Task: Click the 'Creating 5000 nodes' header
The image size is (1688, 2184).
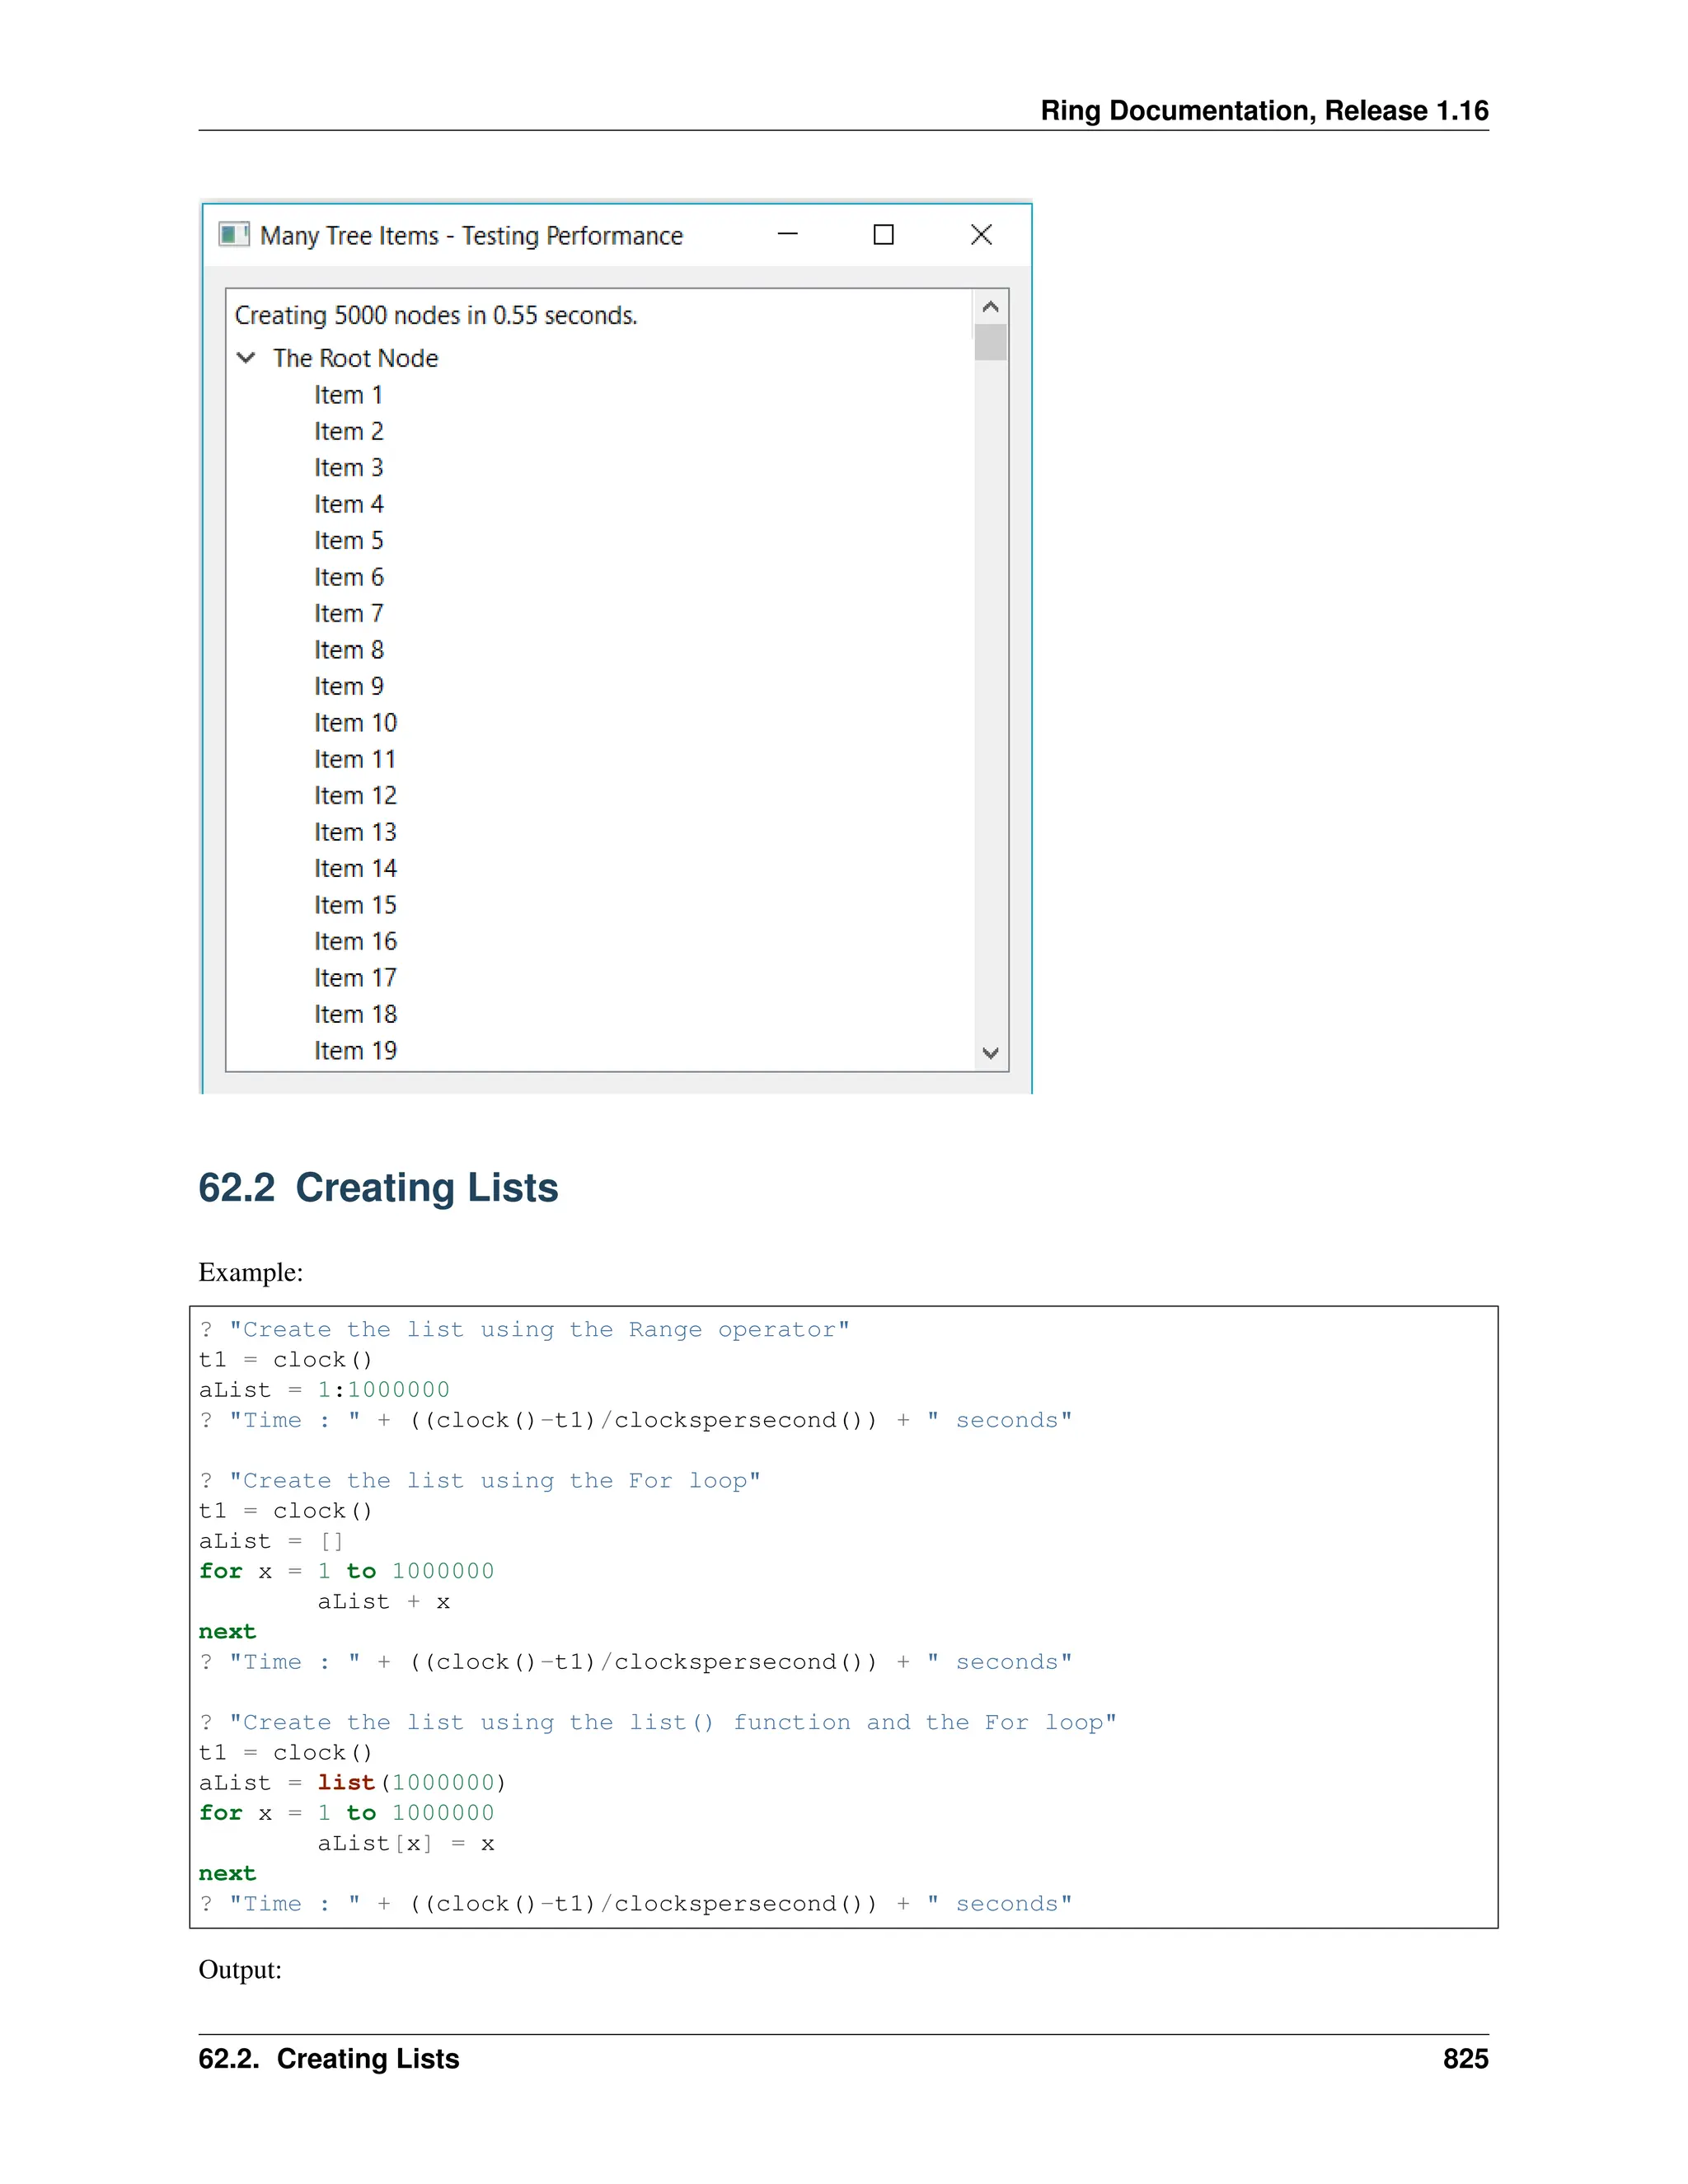Action: 436,316
